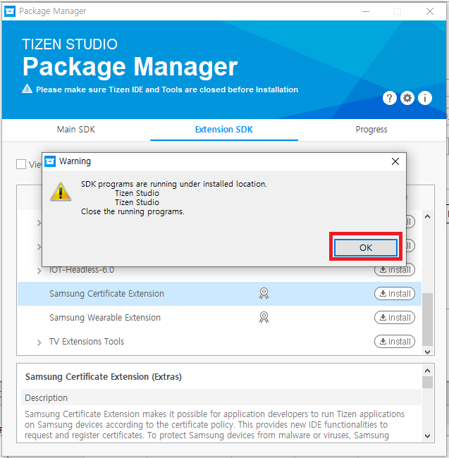Open the settings gear icon
Image resolution: width=449 pixels, height=458 pixels.
click(x=407, y=98)
